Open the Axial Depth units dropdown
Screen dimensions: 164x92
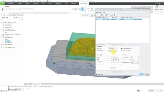tap(118, 62)
